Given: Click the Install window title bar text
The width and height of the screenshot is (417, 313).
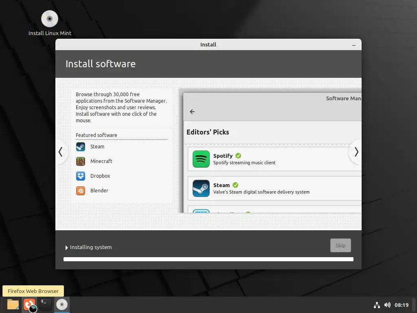Looking at the screenshot, I should [208, 45].
